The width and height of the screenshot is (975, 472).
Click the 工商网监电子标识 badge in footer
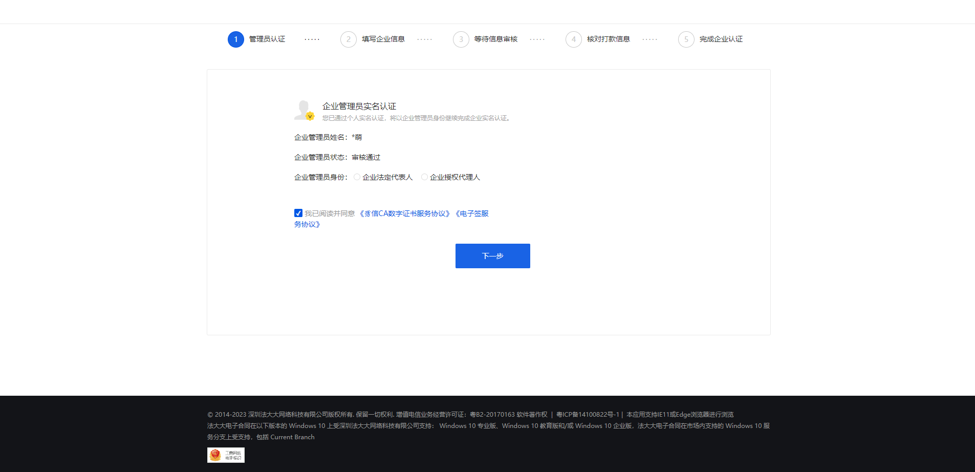click(x=225, y=455)
